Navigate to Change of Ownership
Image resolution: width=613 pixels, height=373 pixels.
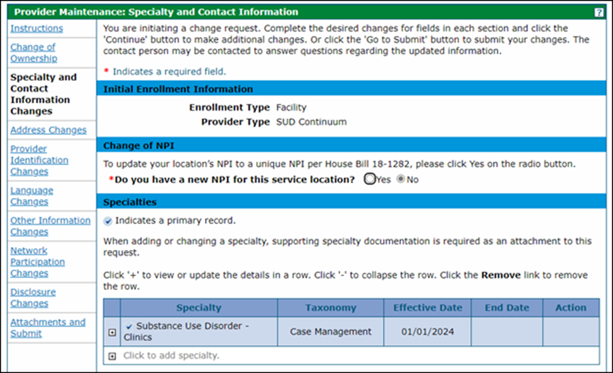point(32,53)
